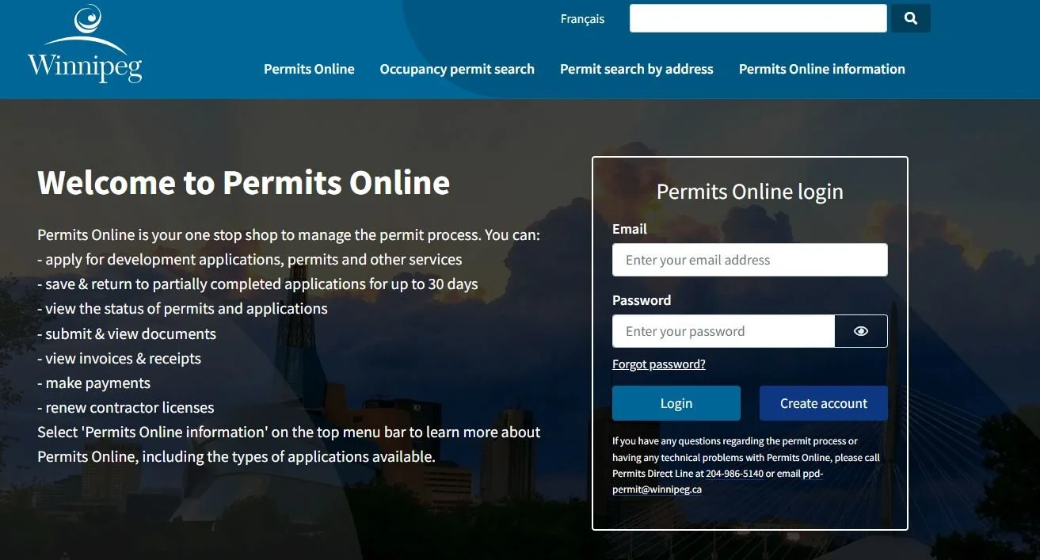
Task: Click the Permits Online login title
Action: (750, 192)
